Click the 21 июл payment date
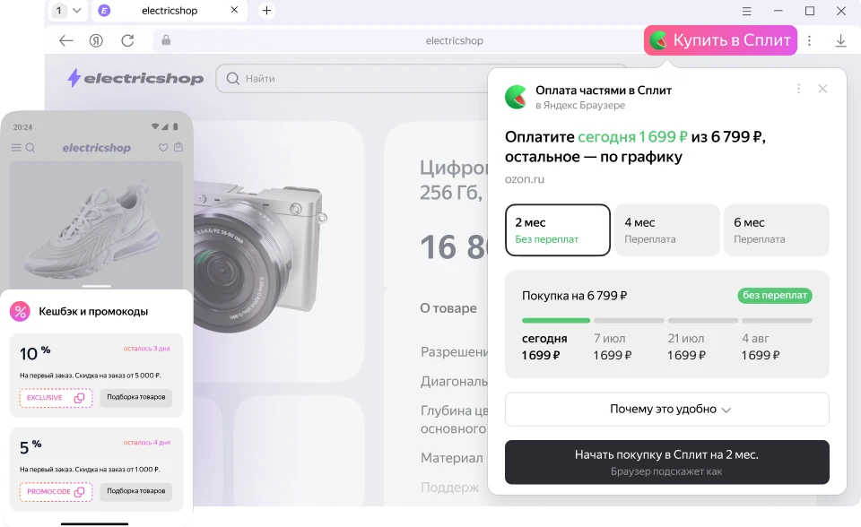Image resolution: width=861 pixels, height=527 pixels. 685,338
